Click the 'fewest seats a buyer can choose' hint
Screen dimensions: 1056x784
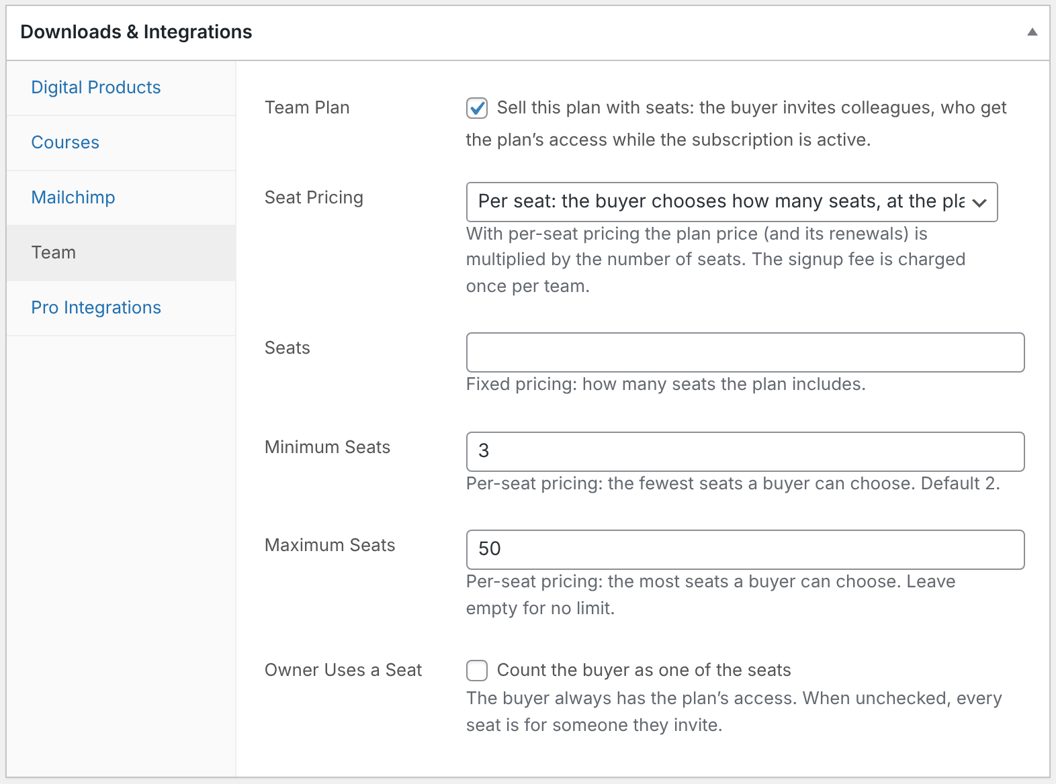733,483
